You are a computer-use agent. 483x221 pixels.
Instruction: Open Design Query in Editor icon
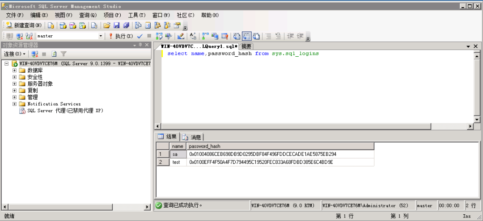(x=181, y=36)
